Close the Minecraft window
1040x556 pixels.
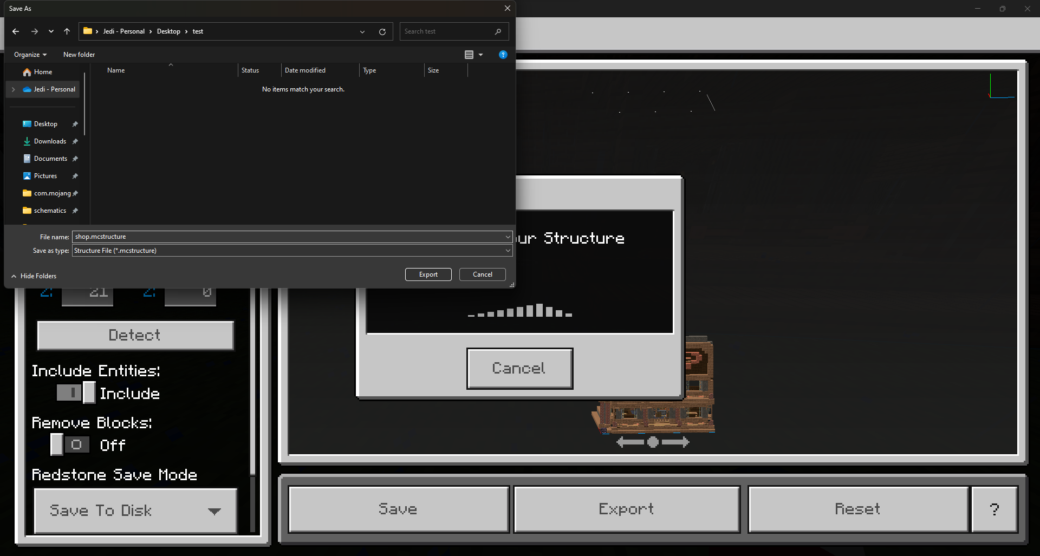(x=1028, y=8)
